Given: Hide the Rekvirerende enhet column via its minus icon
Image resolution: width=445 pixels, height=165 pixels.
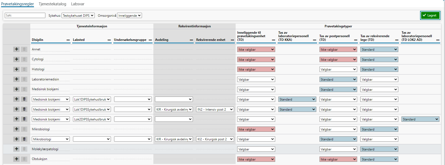Looking at the screenshot, I should point(232,40).
